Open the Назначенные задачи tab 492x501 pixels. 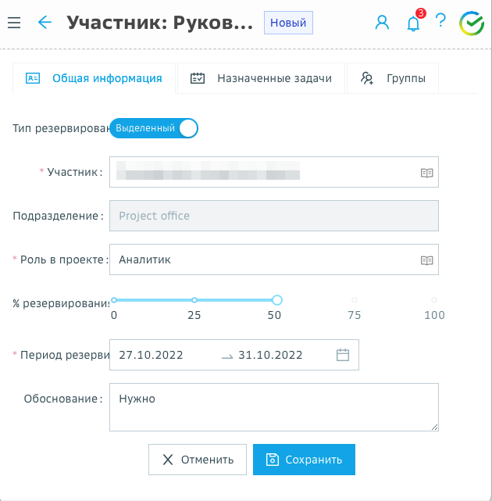tap(261, 78)
